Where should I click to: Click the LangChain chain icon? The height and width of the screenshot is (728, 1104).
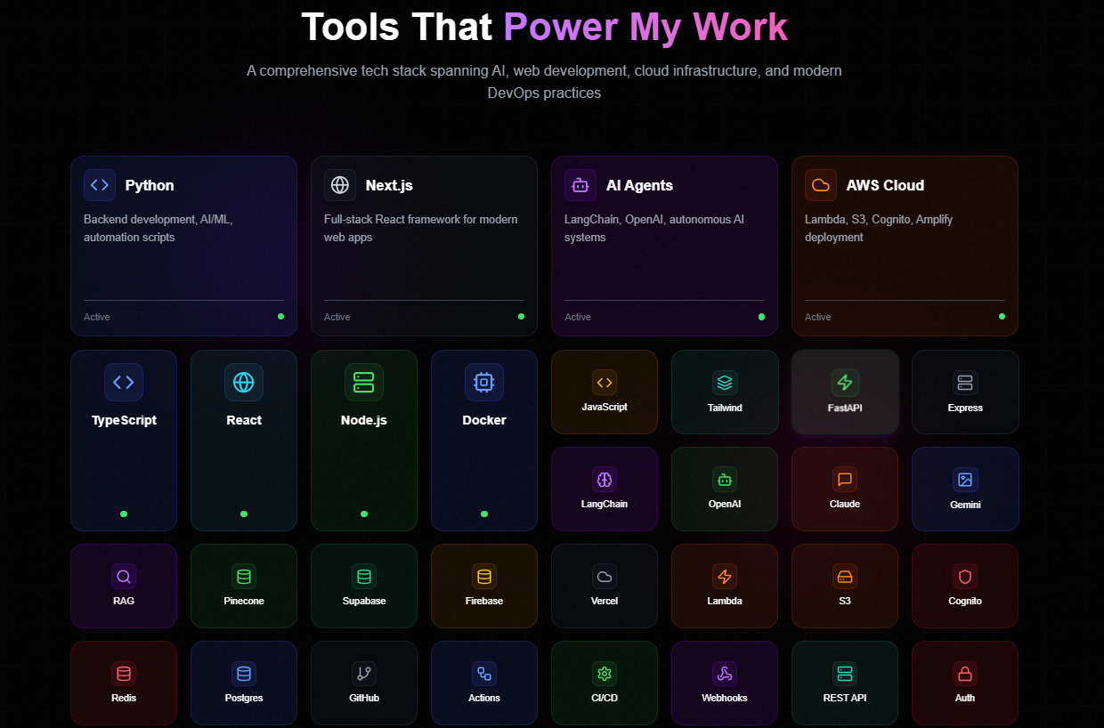605,479
